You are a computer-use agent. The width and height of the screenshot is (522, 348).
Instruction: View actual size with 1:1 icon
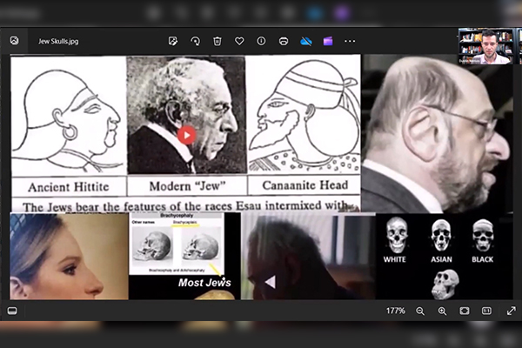486,311
